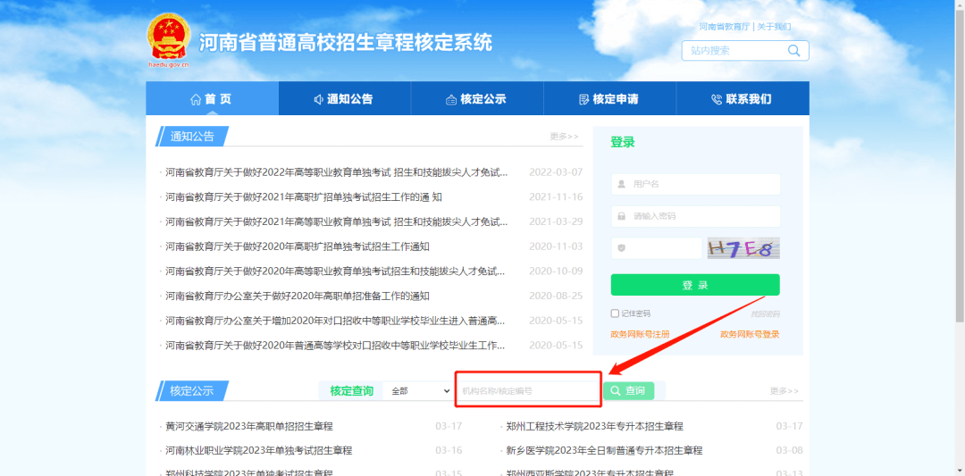The image size is (965, 476).
Task: Click the shield icon in captcha field
Action: [x=622, y=248]
